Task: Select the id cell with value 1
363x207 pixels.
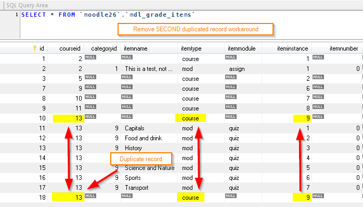Action: [x=43, y=59]
